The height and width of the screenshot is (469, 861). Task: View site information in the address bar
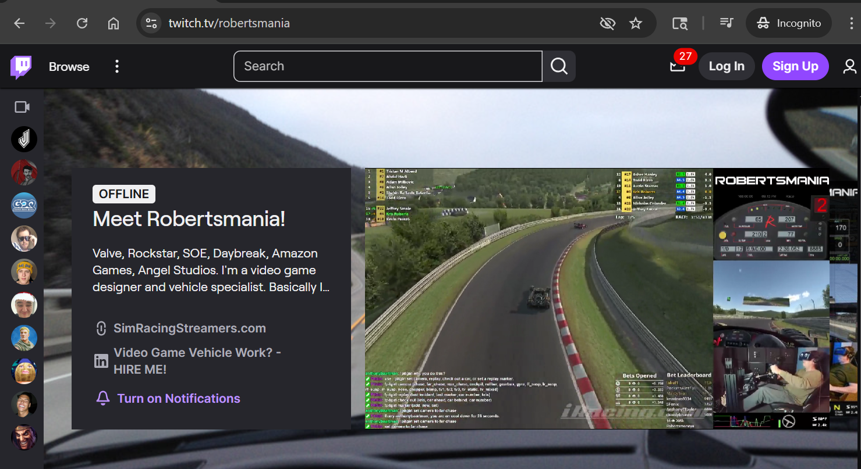[151, 23]
